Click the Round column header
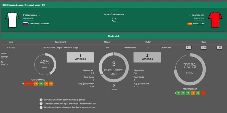Screen dimensions: 227x113 [107, 42]
